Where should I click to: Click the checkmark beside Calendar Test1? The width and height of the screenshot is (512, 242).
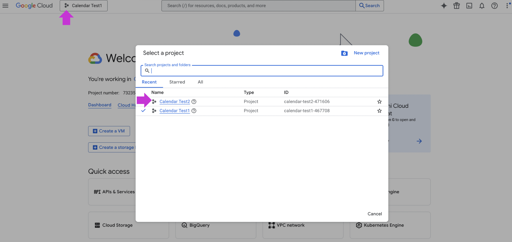(x=143, y=111)
